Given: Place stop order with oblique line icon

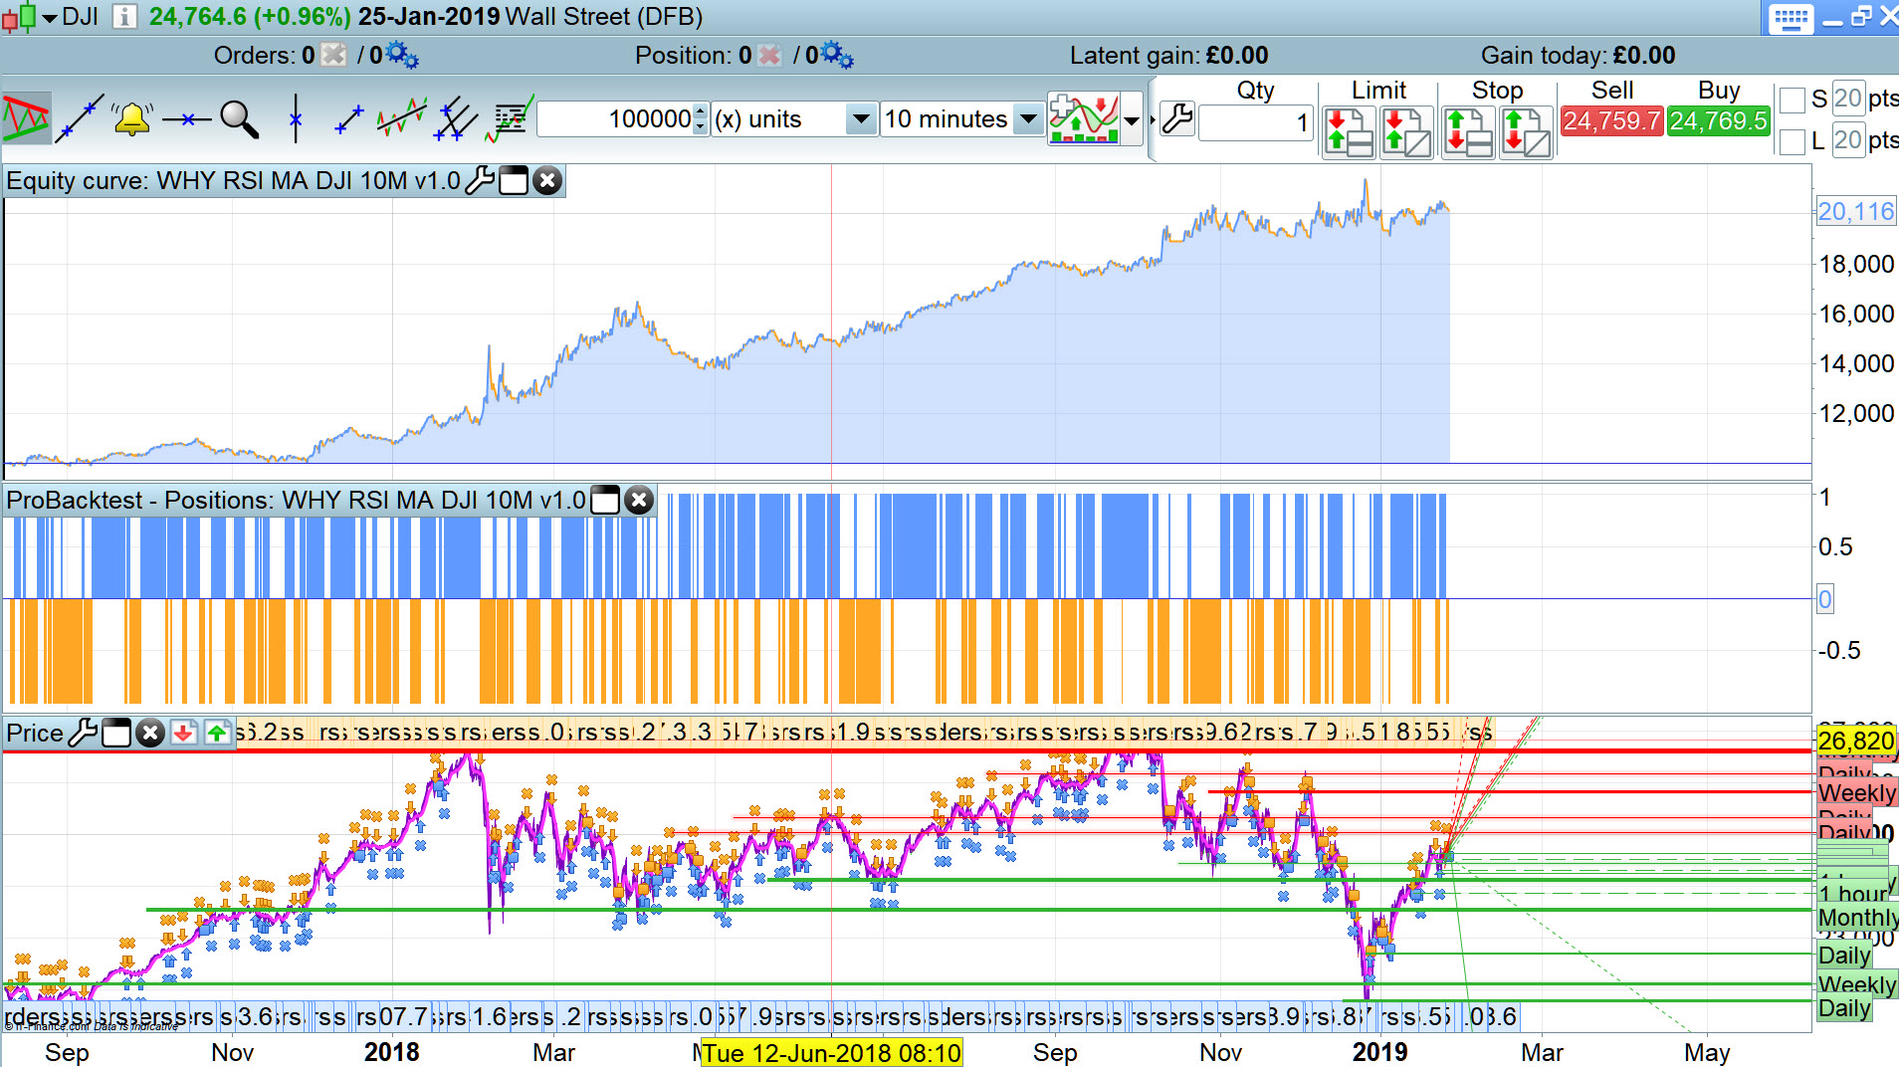Looking at the screenshot, I should 1527,132.
